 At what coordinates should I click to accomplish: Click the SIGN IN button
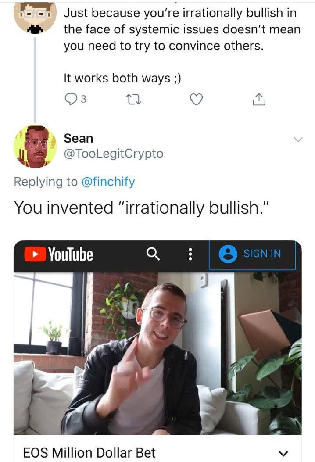[x=252, y=254]
